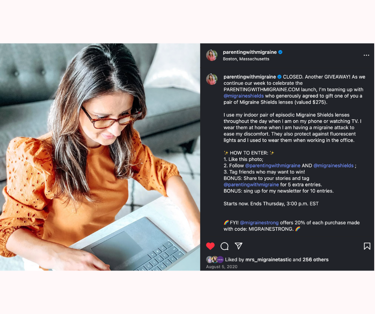Click the post photo of the woman
The width and height of the screenshot is (375, 314).
100,157
